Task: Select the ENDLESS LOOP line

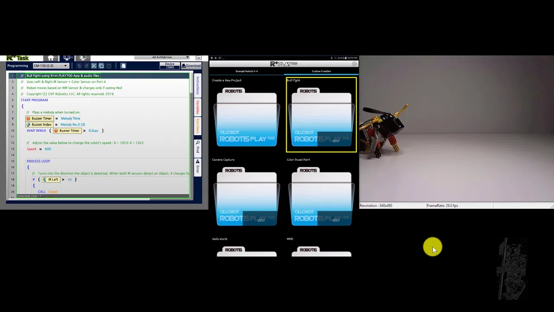Action: click(38, 161)
